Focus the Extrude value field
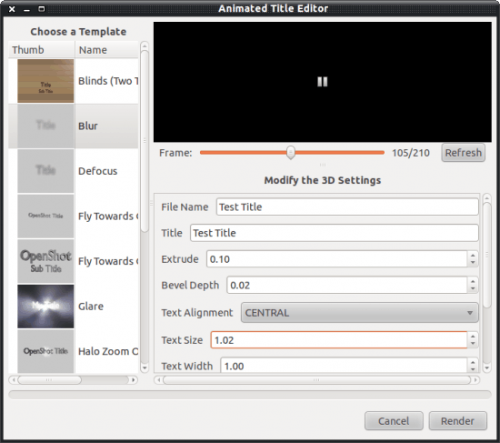The height and width of the screenshot is (443, 500). 337,259
